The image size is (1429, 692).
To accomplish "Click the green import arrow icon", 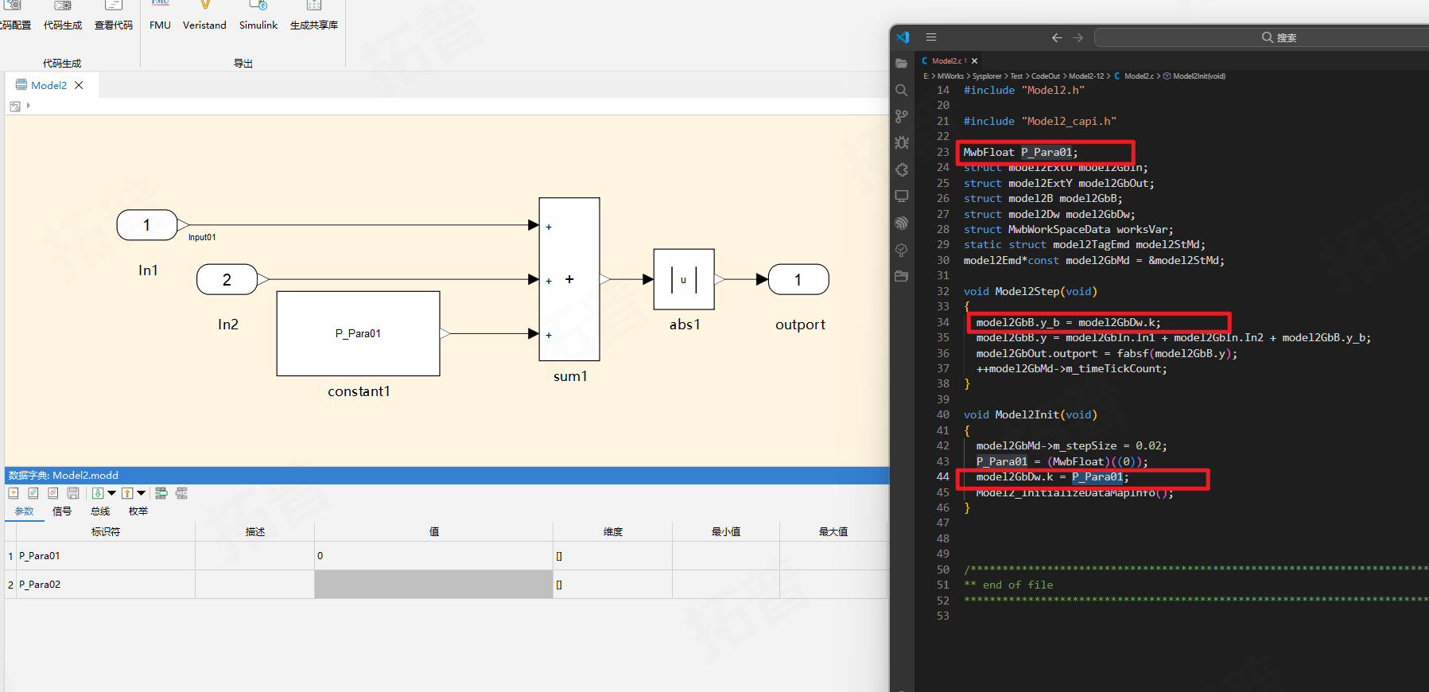I will (x=98, y=493).
